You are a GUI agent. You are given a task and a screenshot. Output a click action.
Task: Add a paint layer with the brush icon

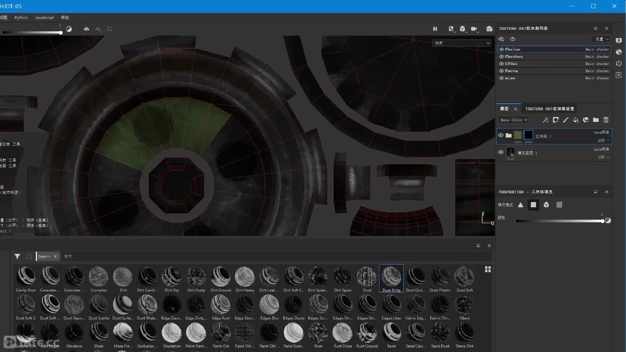566,120
